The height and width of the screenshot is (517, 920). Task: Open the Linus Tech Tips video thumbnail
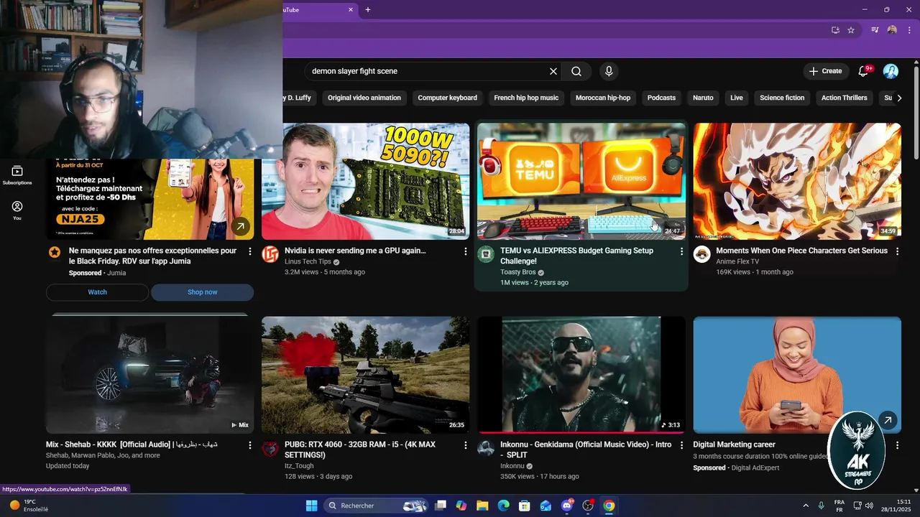pos(365,181)
